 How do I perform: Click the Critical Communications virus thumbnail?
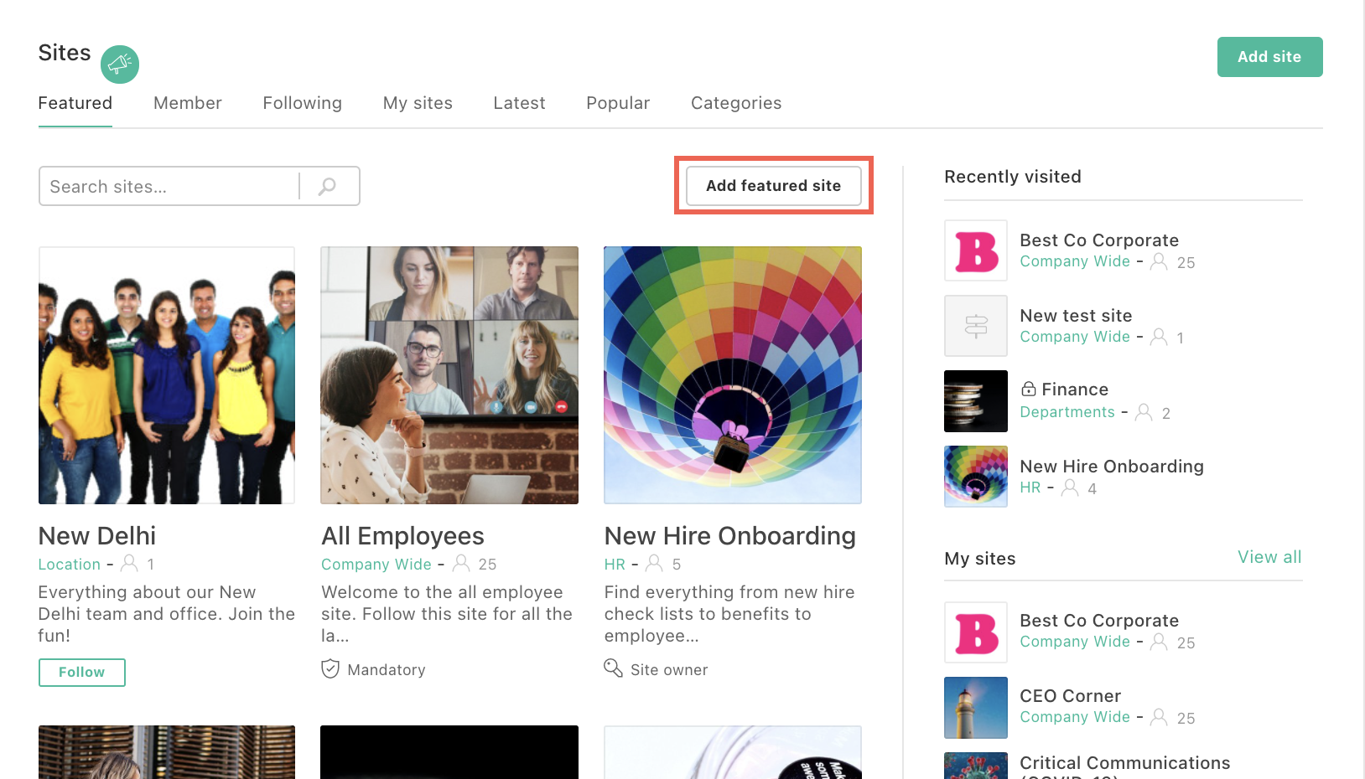[976, 766]
